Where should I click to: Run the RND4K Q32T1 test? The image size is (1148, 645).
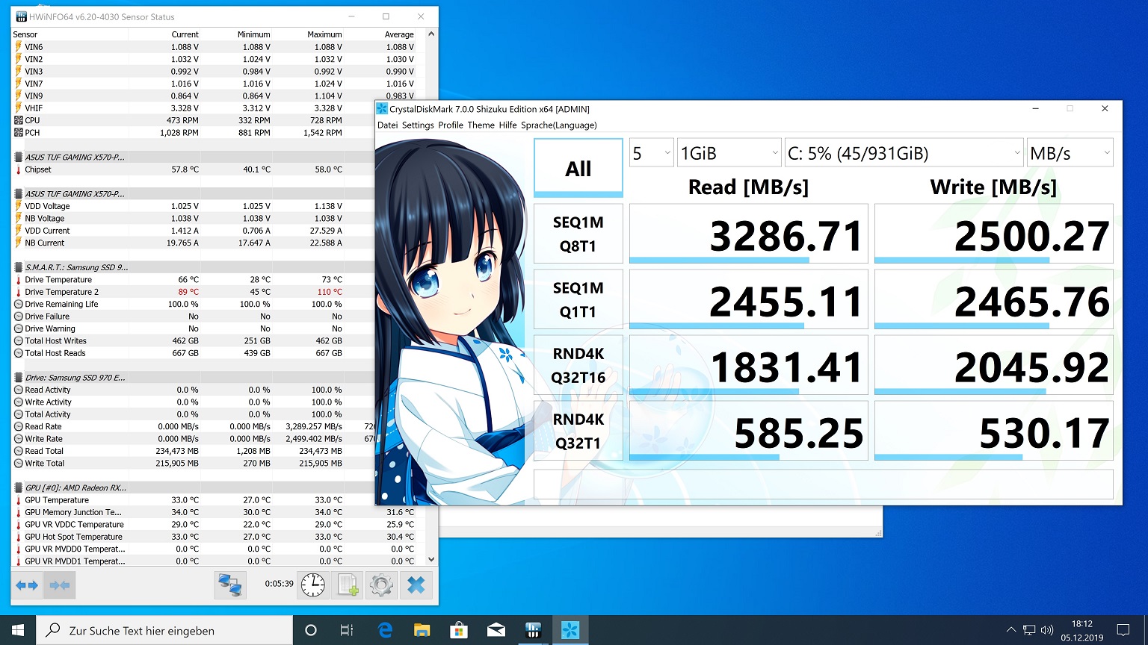coord(578,431)
